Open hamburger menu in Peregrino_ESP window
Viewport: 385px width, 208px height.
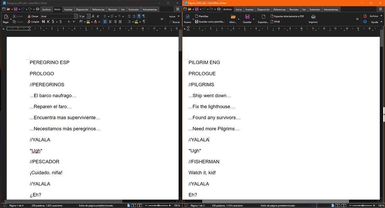(177, 10)
